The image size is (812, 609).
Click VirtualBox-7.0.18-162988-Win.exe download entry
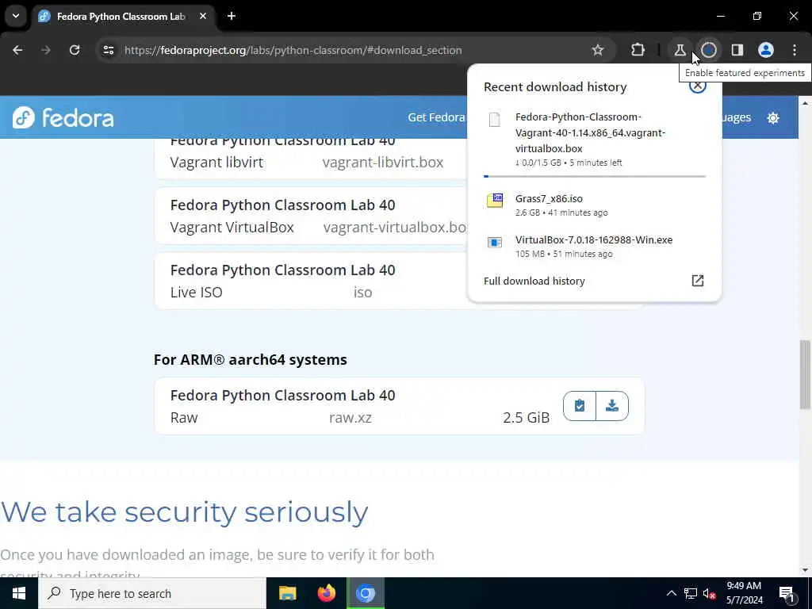click(x=595, y=246)
